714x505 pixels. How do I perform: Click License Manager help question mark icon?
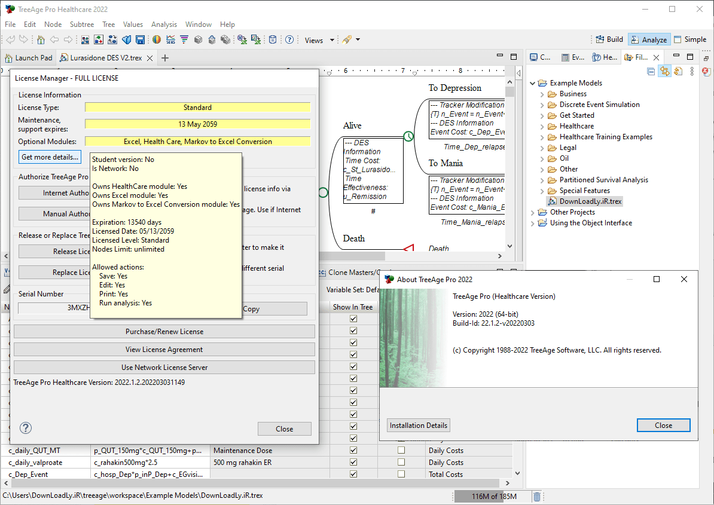[x=26, y=428]
